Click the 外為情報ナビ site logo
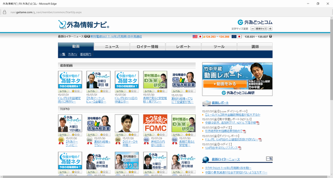Image resolution: width=333 pixels, height=178 pixels. 84,24
